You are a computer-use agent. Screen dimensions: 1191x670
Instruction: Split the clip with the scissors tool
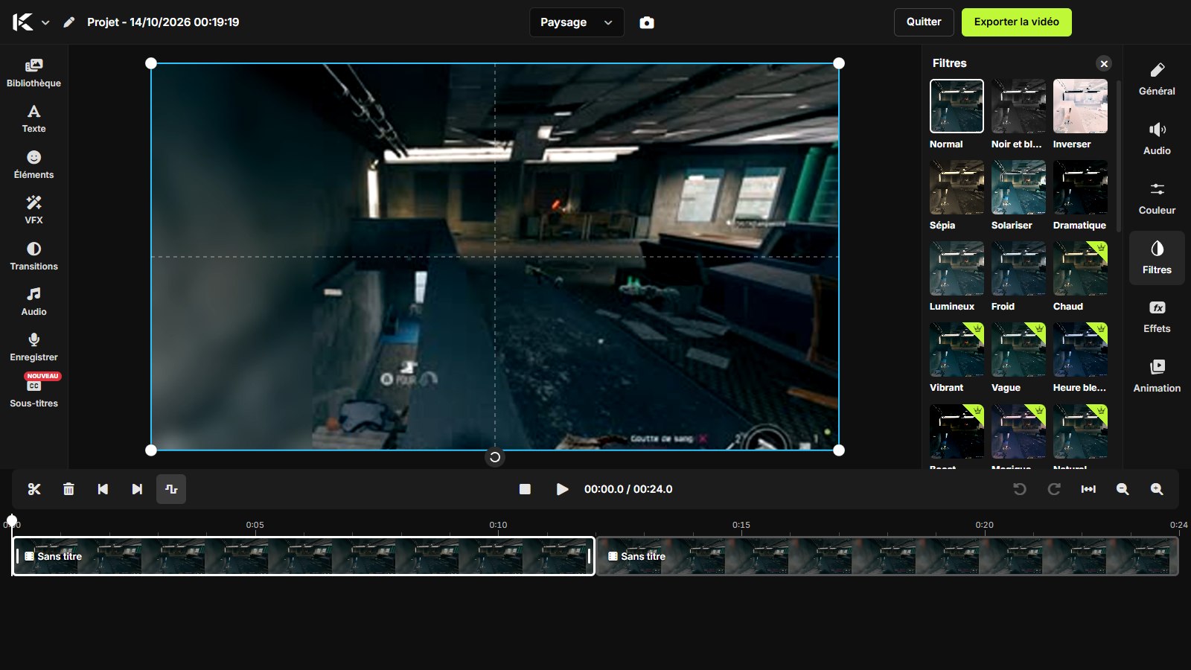tap(34, 489)
